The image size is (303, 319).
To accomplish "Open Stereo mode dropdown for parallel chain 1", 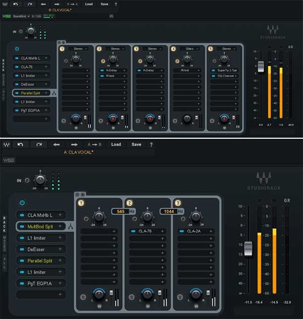I will (78, 49).
